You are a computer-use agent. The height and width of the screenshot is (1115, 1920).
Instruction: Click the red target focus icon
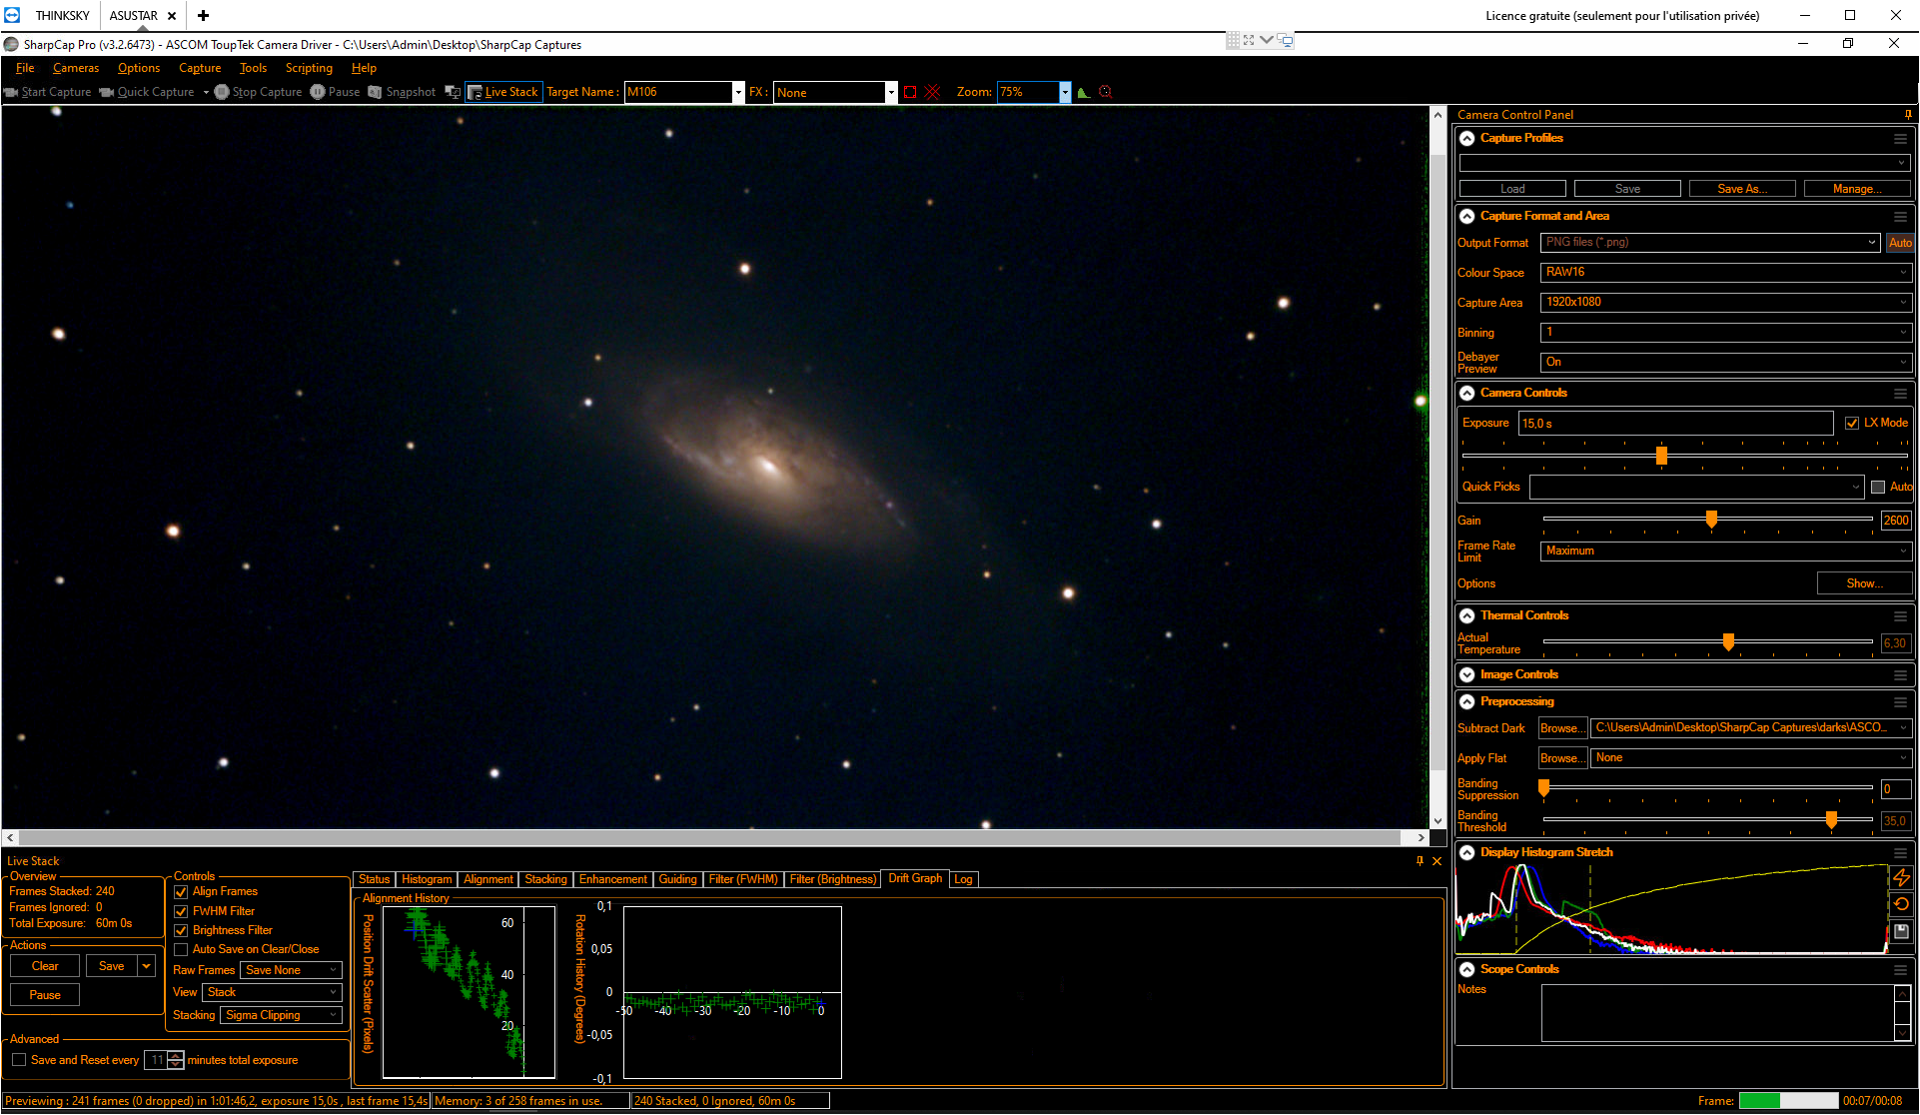click(x=1105, y=92)
